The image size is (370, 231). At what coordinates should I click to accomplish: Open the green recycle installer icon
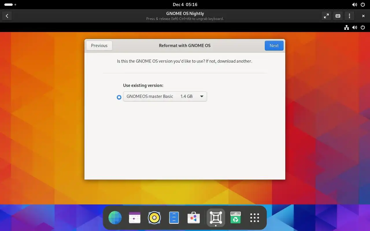236,218
